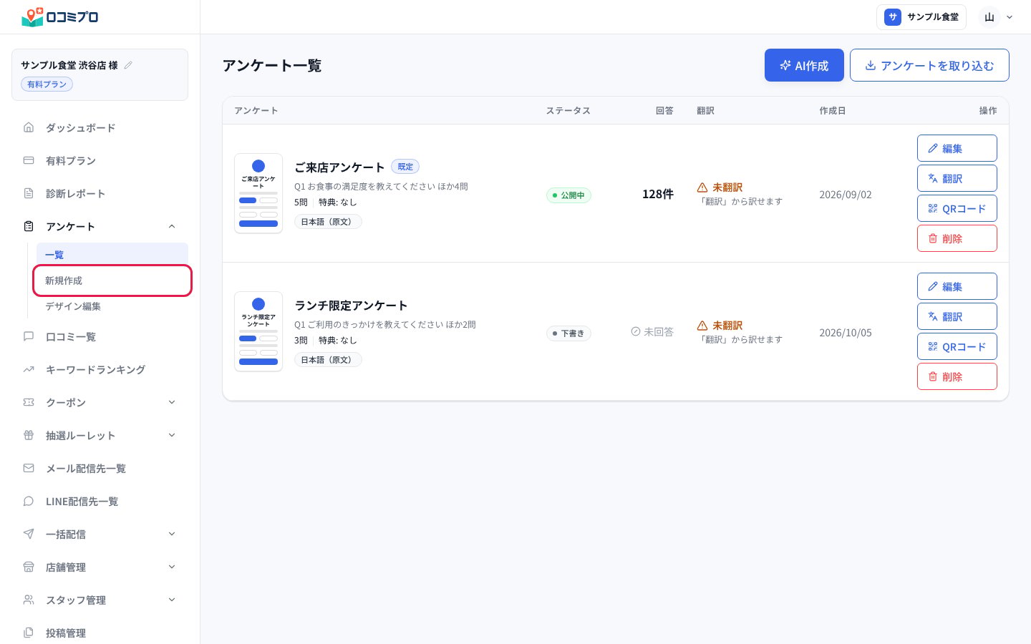The width and height of the screenshot is (1031, 644).
Task: Click the 抽選ルーレット gift icon
Action: click(x=29, y=435)
